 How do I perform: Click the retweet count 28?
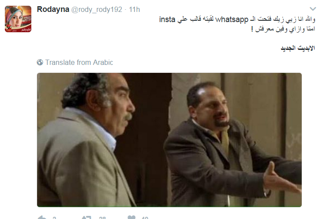point(102,218)
